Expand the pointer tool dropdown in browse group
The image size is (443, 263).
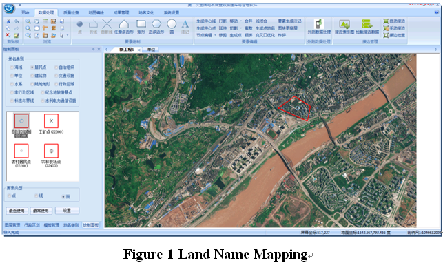(68, 35)
